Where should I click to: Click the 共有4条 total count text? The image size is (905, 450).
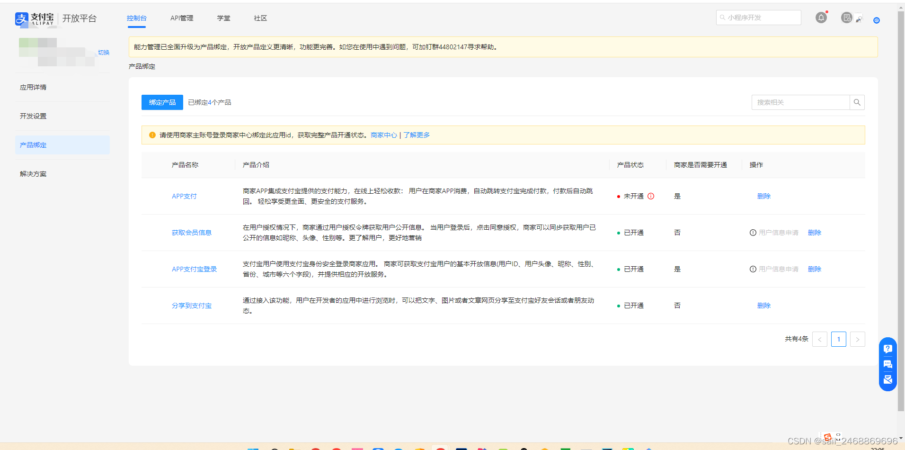pos(797,339)
